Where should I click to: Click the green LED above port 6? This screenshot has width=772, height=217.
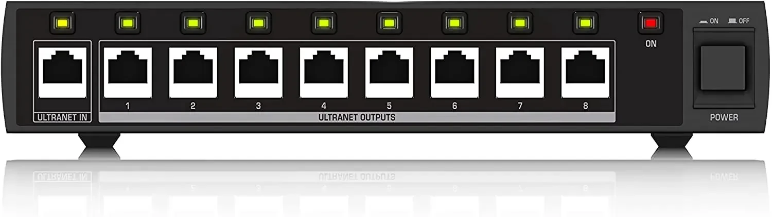tap(454, 23)
